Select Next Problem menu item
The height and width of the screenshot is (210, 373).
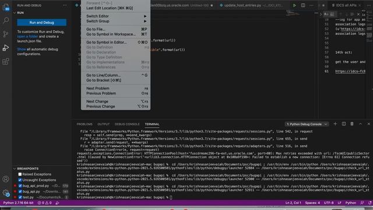tap(115, 88)
